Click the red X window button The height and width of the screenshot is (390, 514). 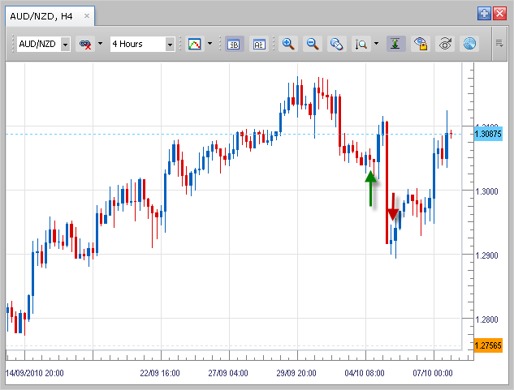[499, 14]
